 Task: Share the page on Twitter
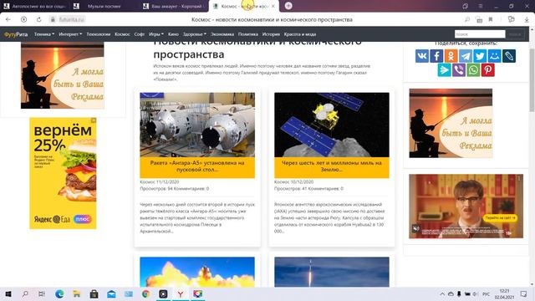[x=480, y=56]
